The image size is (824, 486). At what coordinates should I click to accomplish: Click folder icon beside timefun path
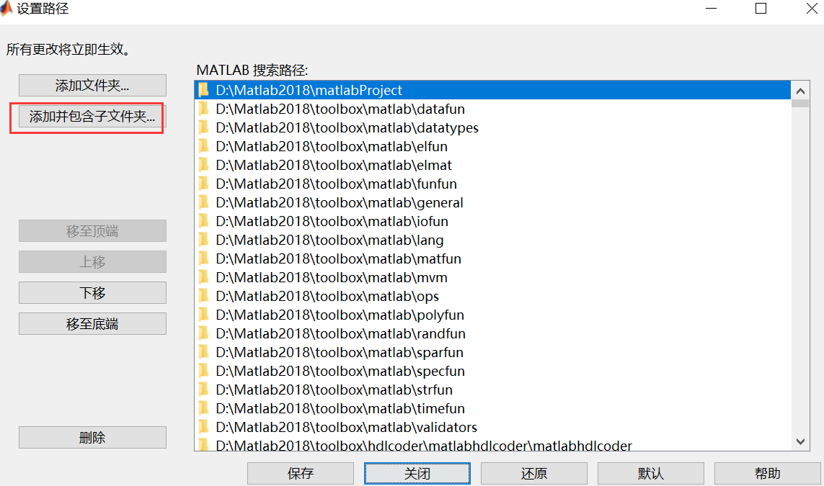[203, 408]
